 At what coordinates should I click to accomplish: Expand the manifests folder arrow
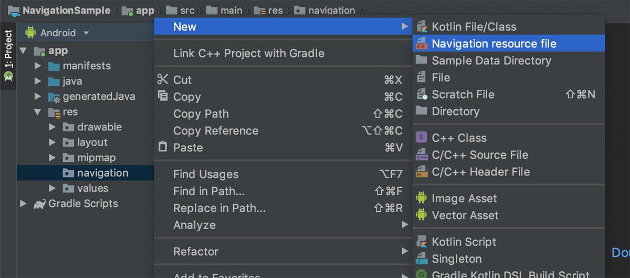pos(38,66)
